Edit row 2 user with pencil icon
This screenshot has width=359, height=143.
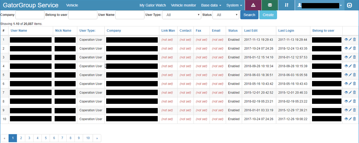point(350,48)
